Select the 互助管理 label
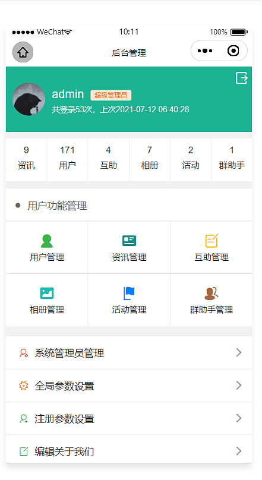262x480 pixels. point(212,257)
